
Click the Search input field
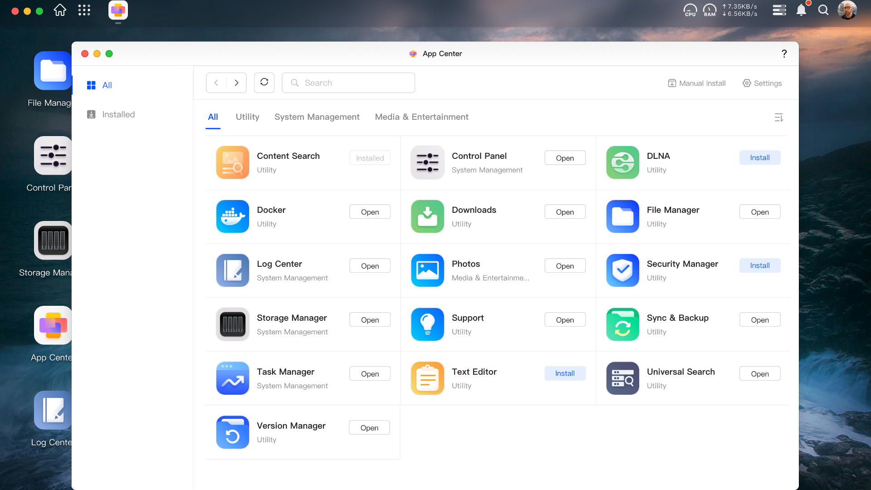click(348, 83)
